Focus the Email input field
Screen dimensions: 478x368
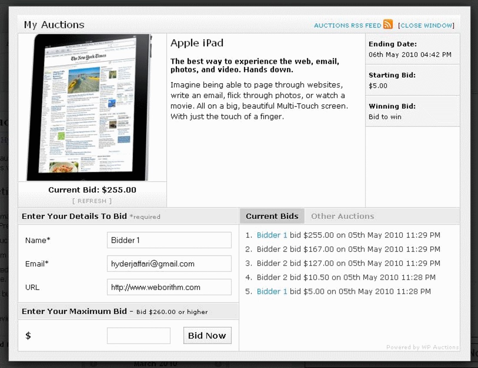coord(169,263)
